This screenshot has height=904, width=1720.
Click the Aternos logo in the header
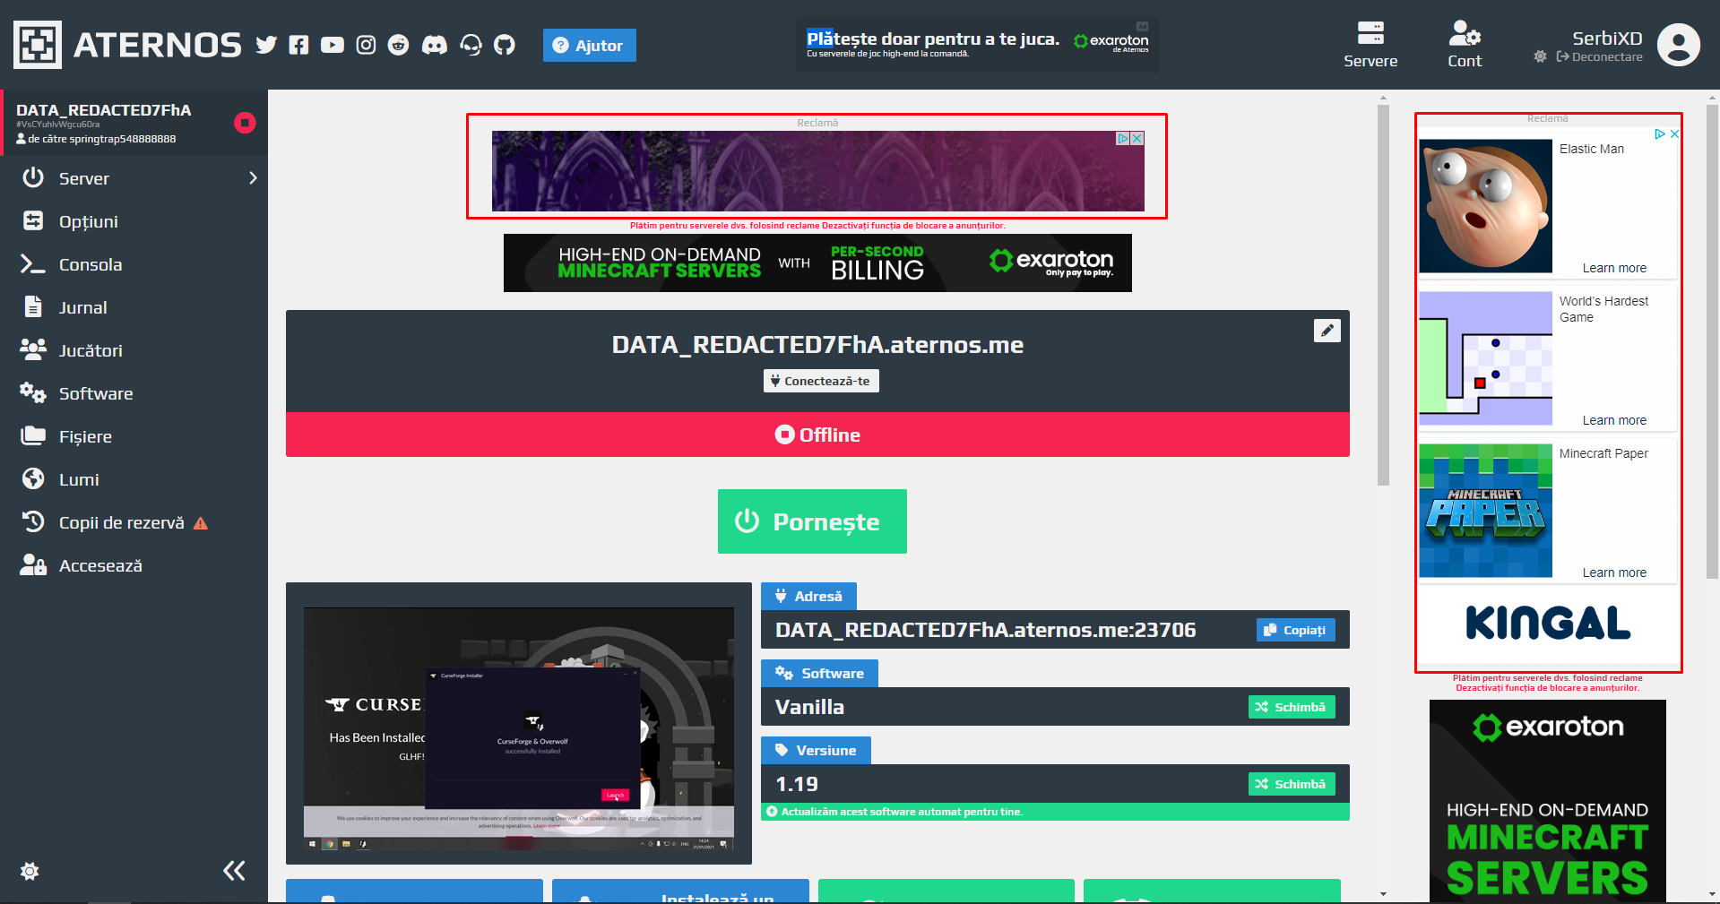(x=127, y=45)
